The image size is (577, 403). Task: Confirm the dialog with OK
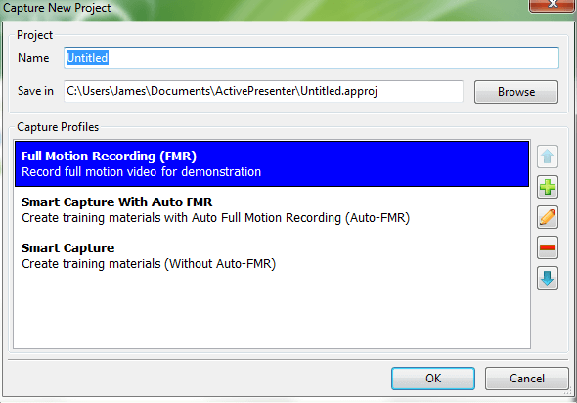coord(433,379)
